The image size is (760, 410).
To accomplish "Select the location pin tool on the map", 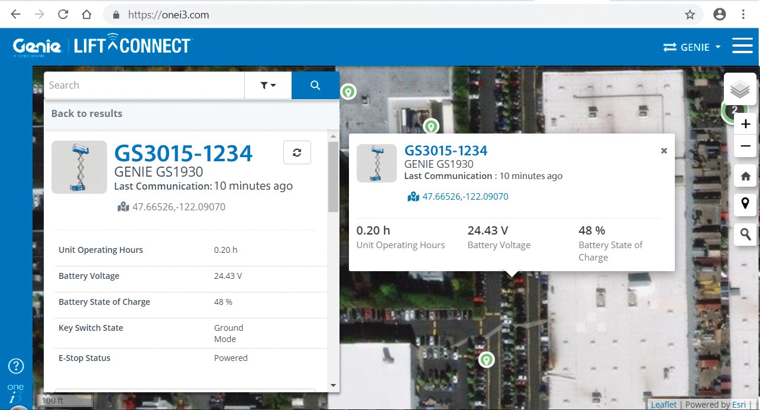I will pyautogui.click(x=745, y=204).
